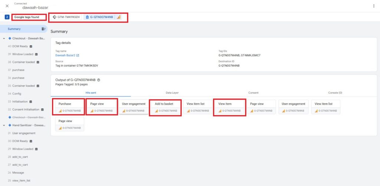Open the View item hit card
The width and height of the screenshot is (380, 186).
[229, 107]
